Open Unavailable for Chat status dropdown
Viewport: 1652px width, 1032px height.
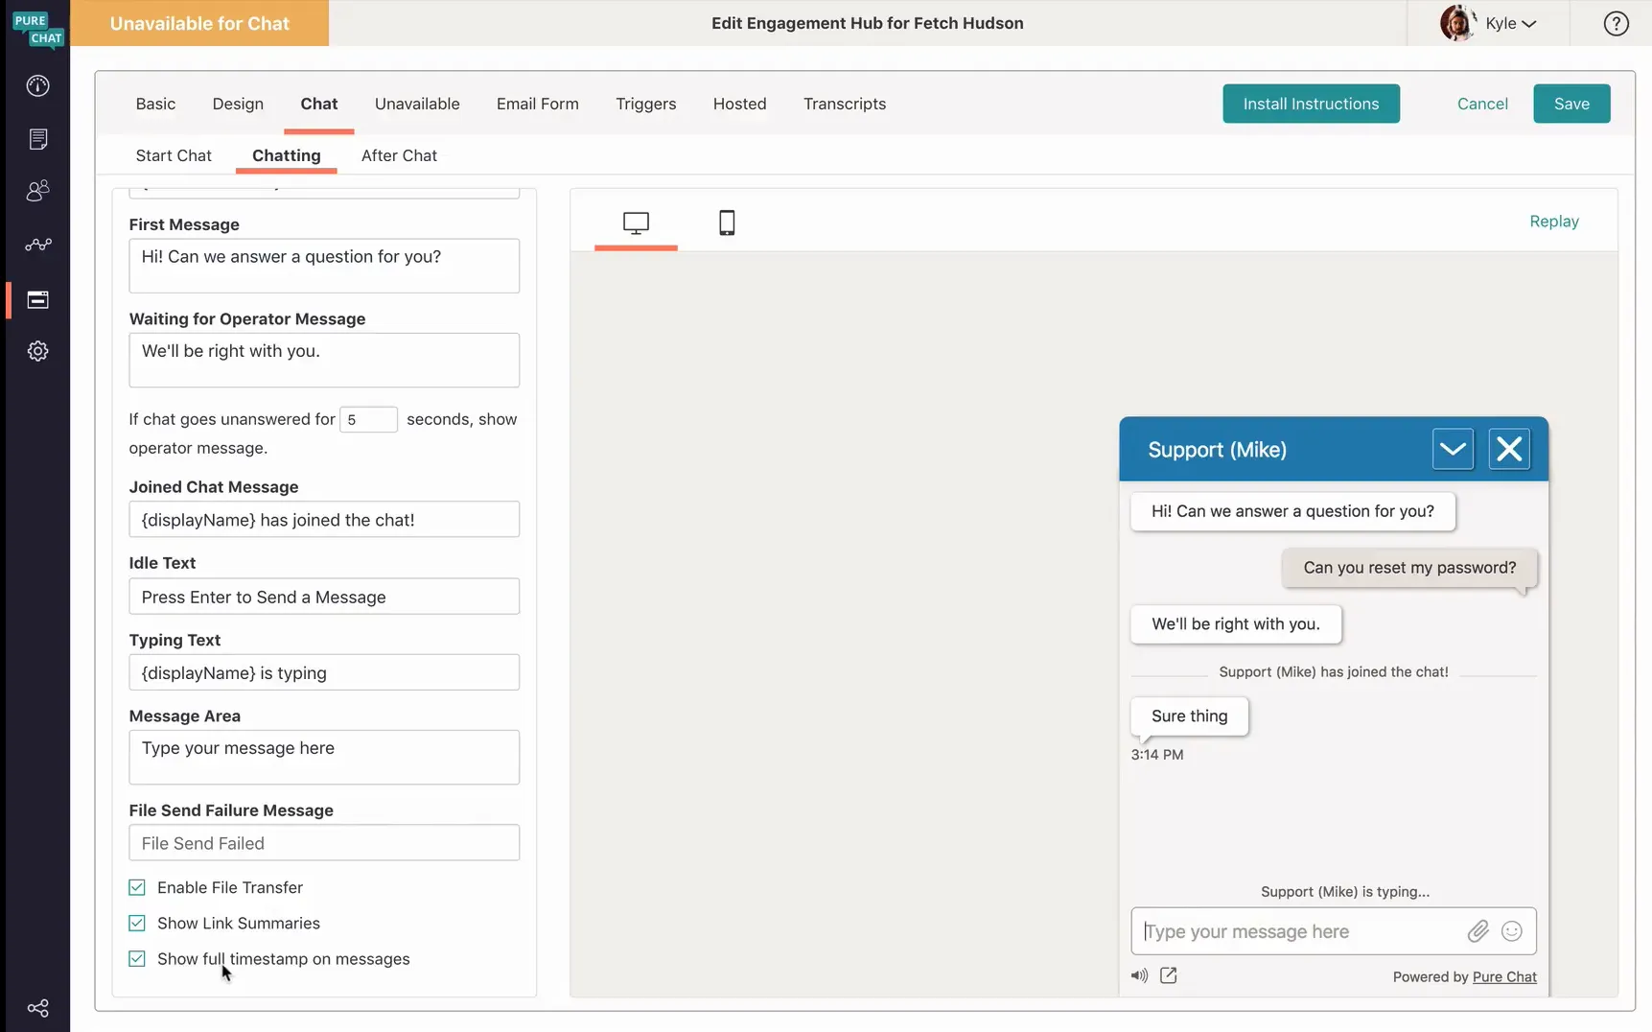pyautogui.click(x=199, y=23)
